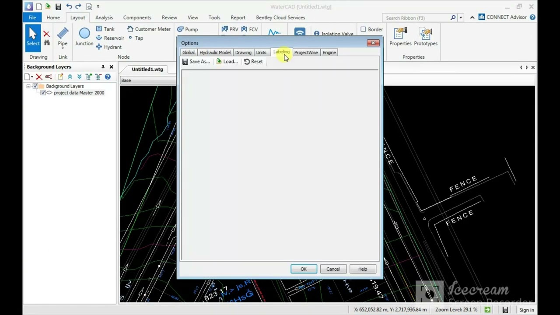Open the Pipe tool dropdown arrow
The width and height of the screenshot is (560, 315).
tap(63, 48)
